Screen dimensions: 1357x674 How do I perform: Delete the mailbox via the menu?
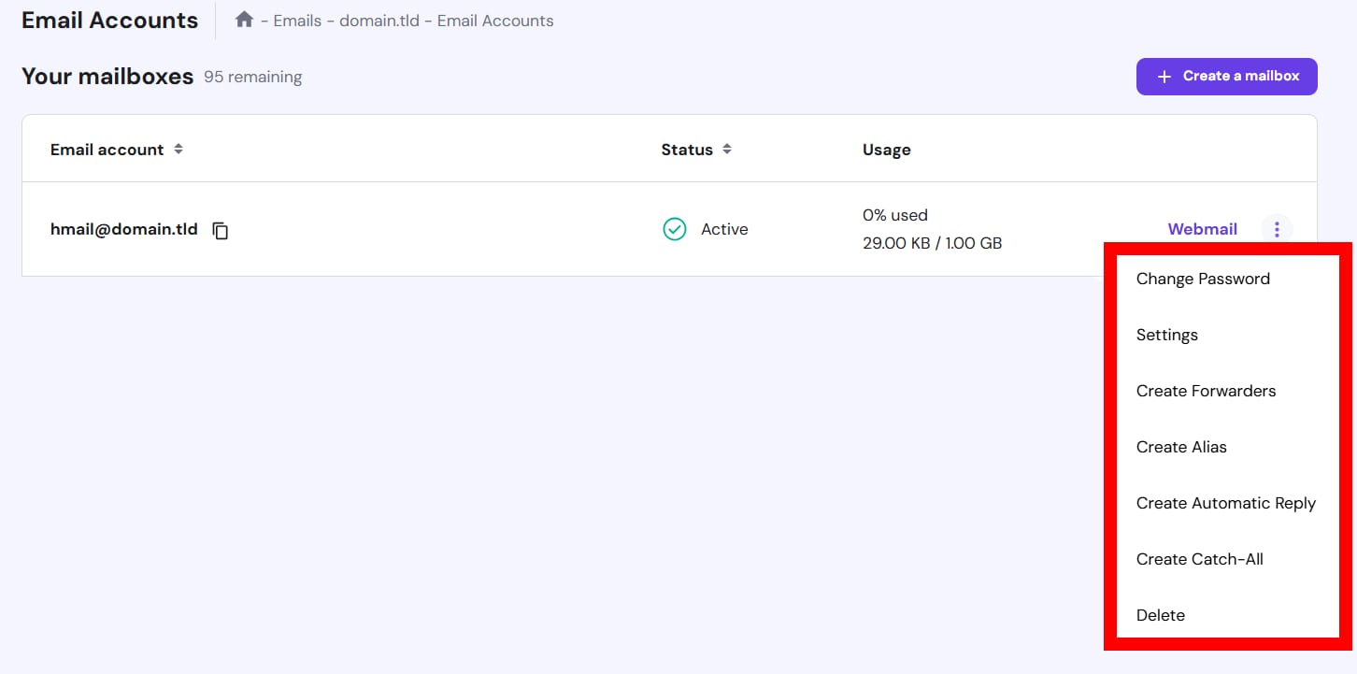pyautogui.click(x=1160, y=615)
